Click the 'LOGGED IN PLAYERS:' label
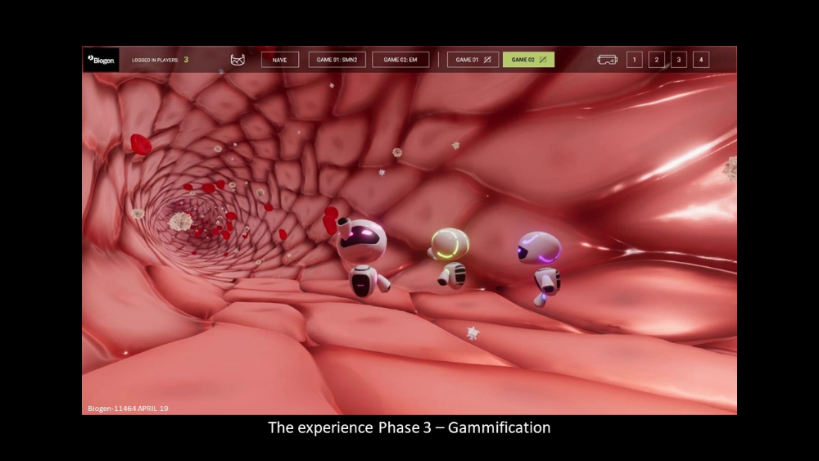819x461 pixels. pyautogui.click(x=155, y=60)
